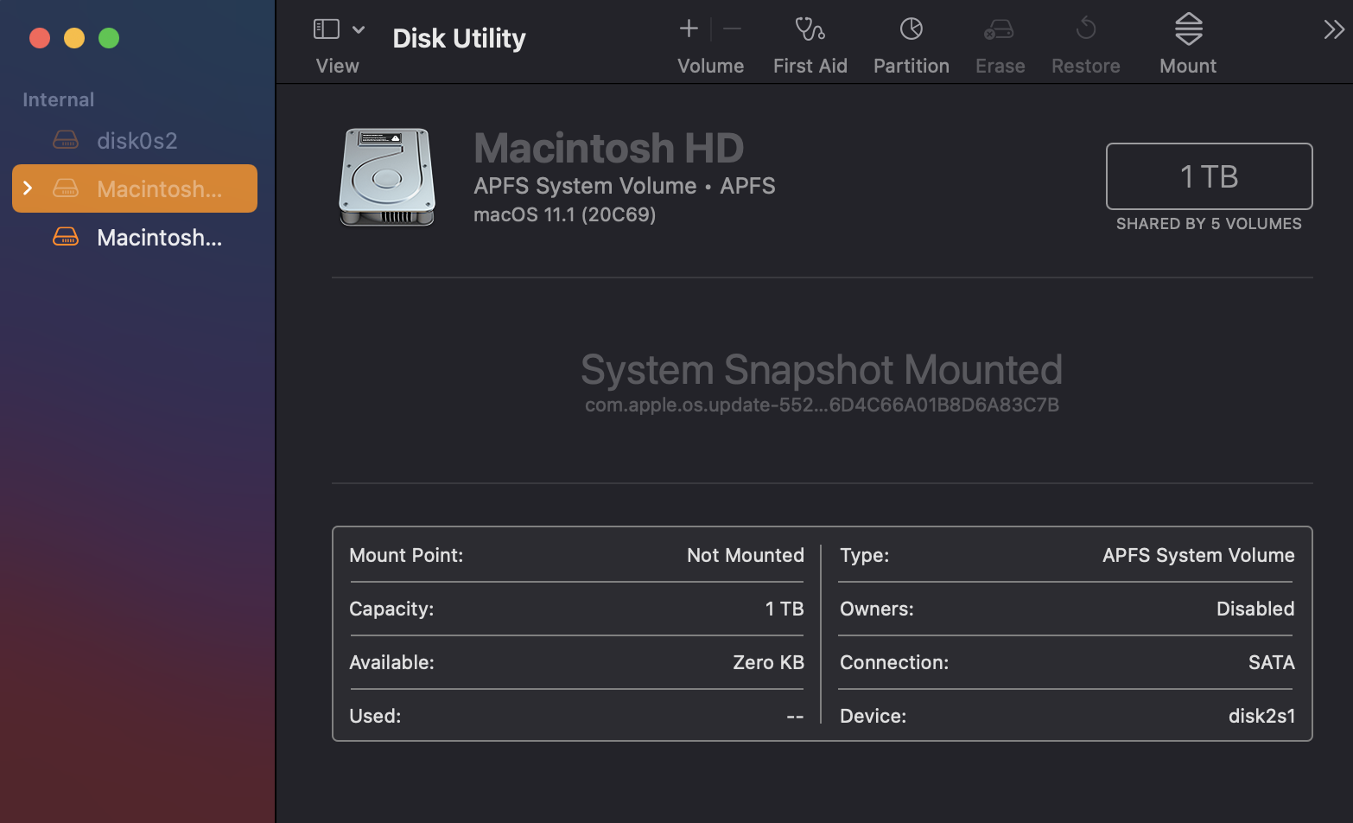This screenshot has width=1353, height=823.
Task: Click the Restore arrow icon
Action: pos(1086,29)
